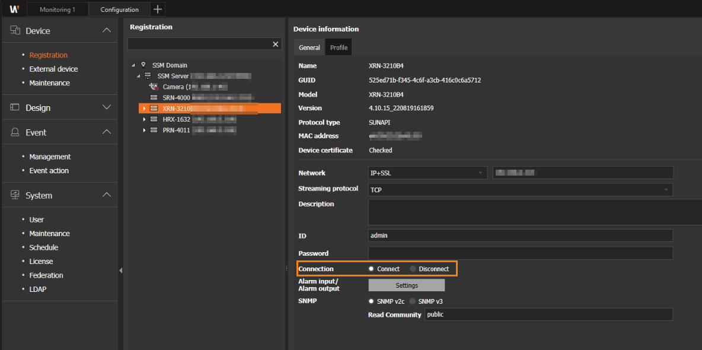Click the SSM Domain location pin icon

click(x=143, y=65)
